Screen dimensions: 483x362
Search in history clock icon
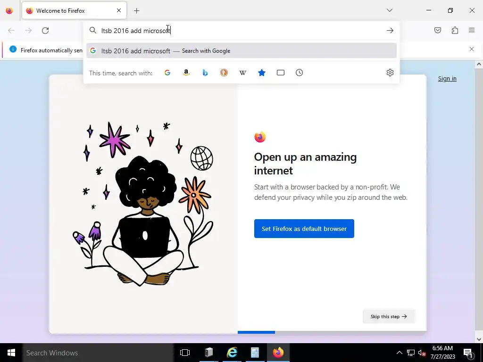300,73
